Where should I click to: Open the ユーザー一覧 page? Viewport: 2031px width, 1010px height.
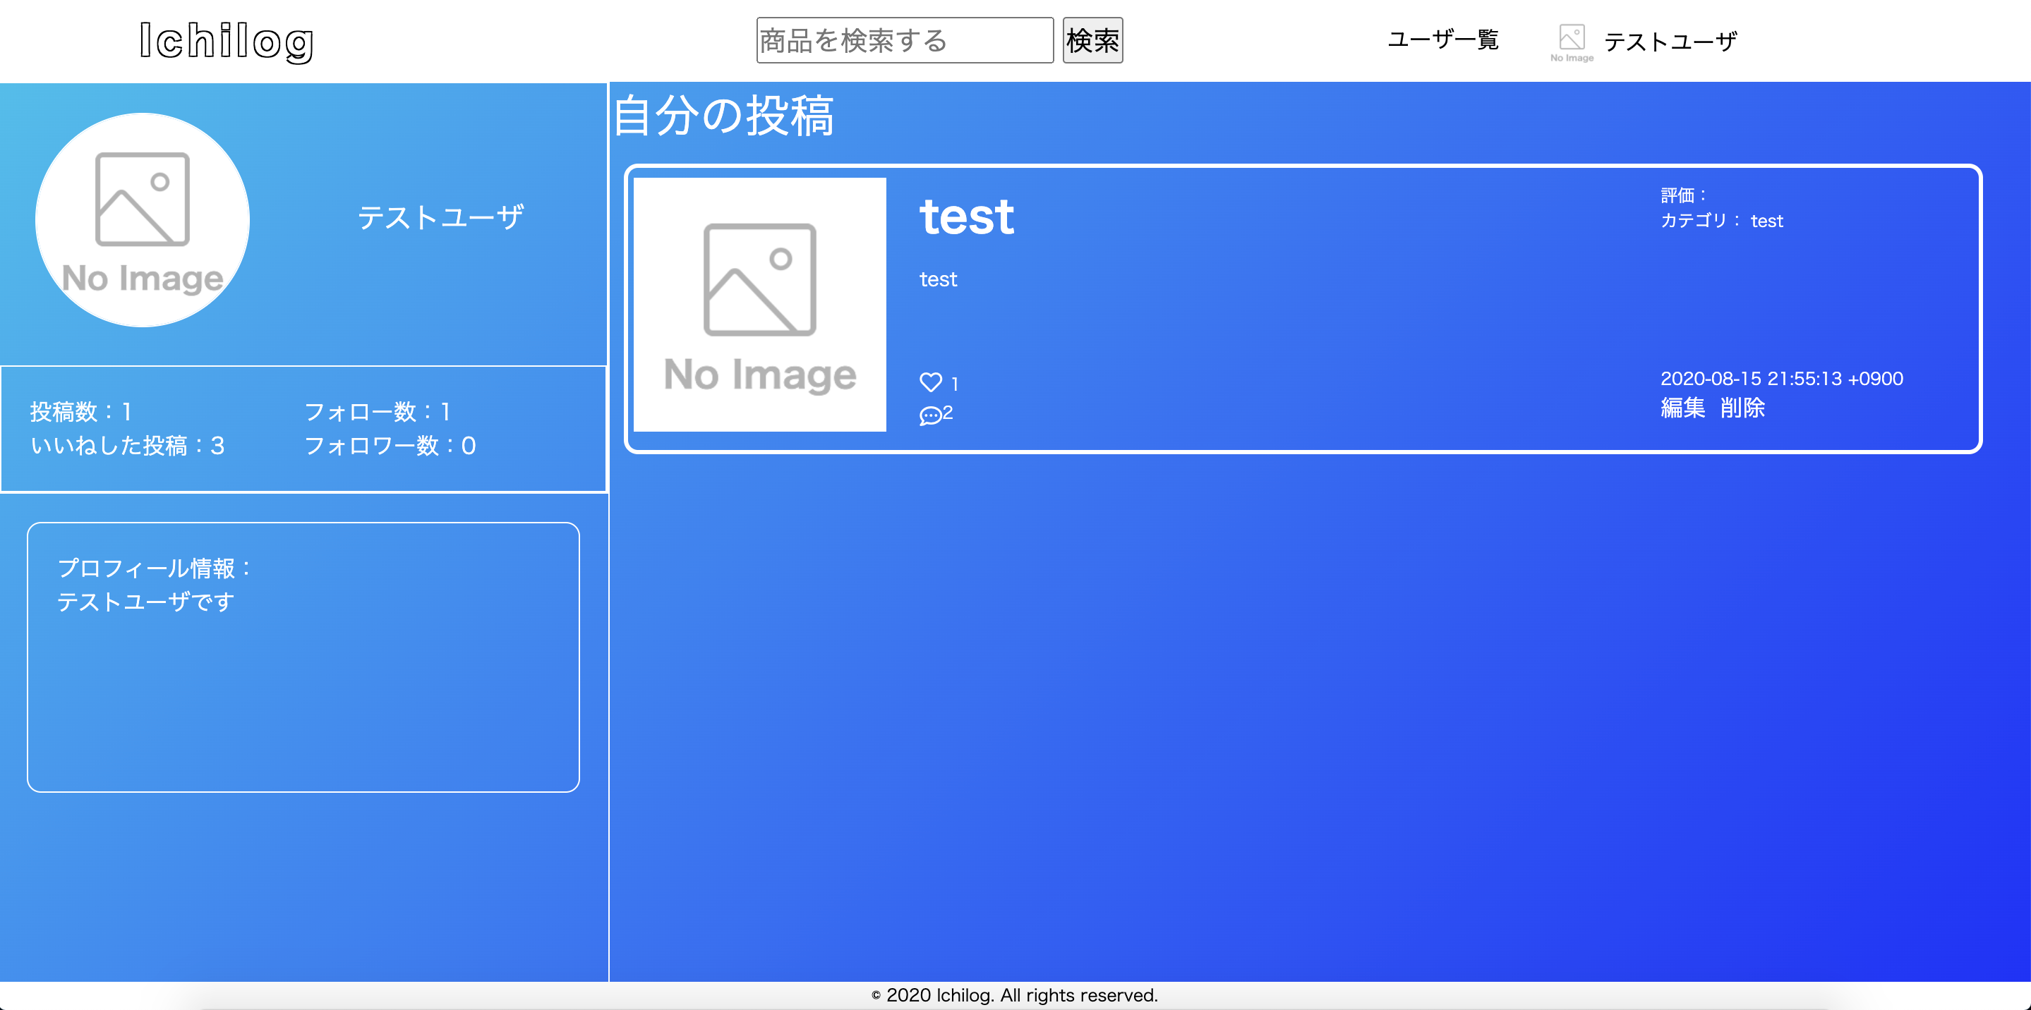(1443, 39)
